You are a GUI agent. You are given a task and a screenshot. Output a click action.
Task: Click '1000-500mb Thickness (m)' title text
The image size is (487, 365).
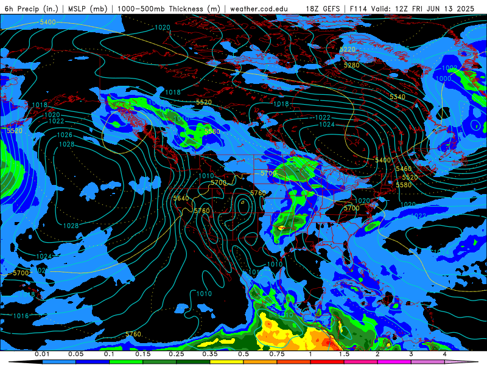[169, 9]
